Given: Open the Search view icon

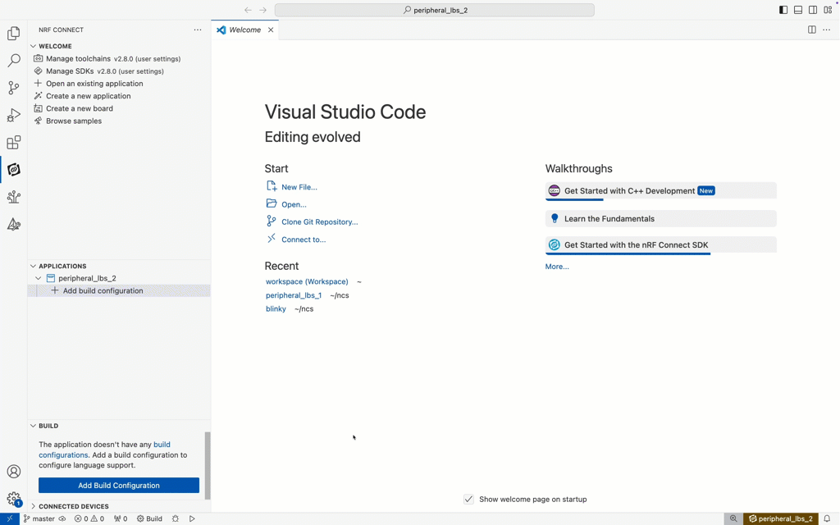Looking at the screenshot, I should tap(14, 61).
